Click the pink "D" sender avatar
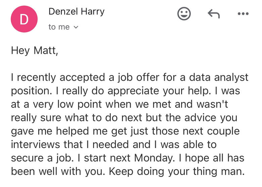Viewport: 262px width, 187px height. [x=23, y=20]
